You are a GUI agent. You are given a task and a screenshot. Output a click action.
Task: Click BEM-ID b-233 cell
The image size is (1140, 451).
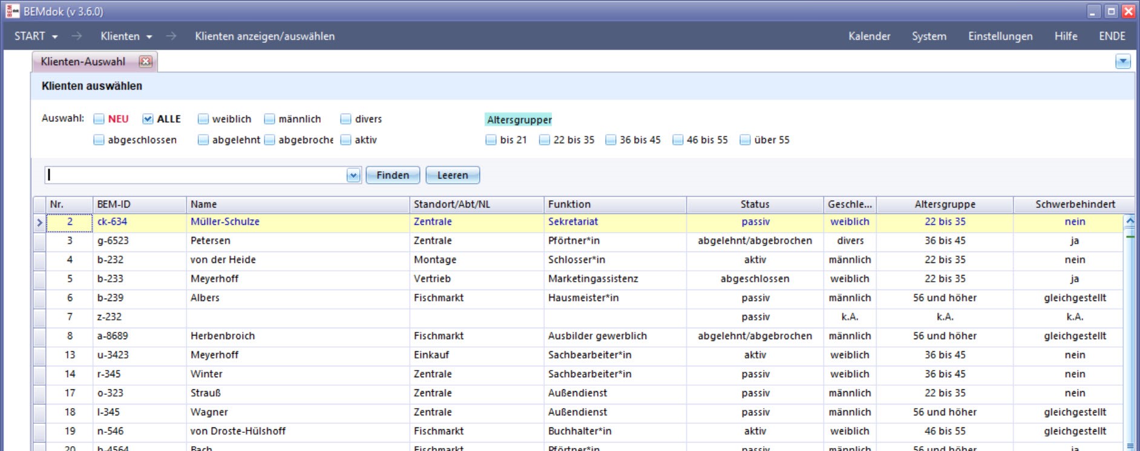tap(139, 279)
